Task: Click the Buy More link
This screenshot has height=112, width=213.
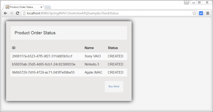Action: click(114, 87)
